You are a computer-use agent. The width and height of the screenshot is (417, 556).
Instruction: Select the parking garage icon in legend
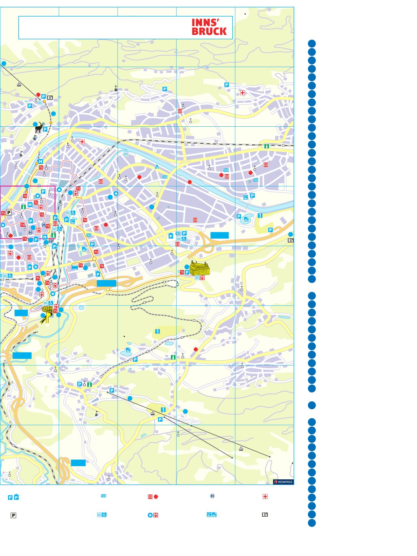pos(16,497)
